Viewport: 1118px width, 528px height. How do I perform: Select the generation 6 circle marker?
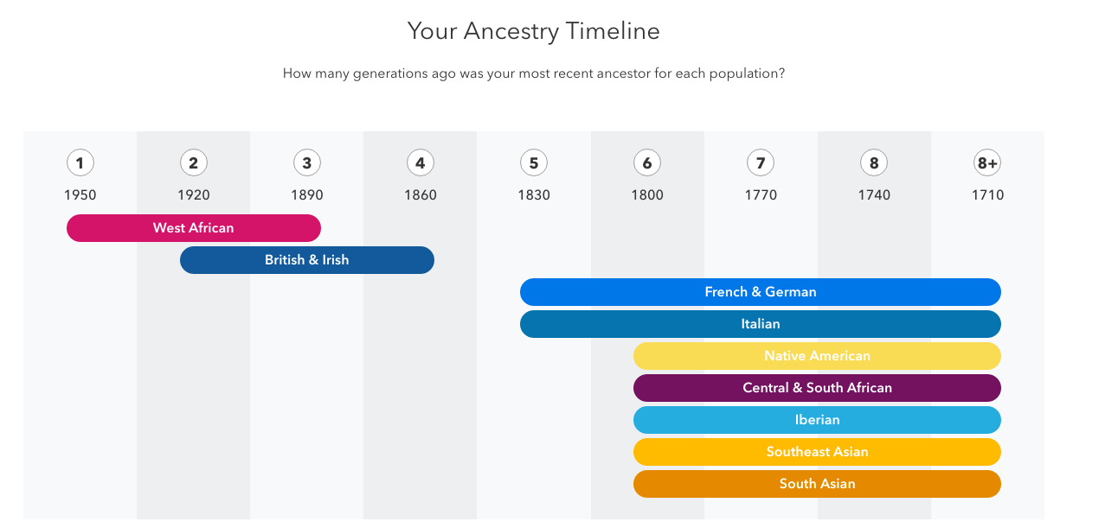646,162
